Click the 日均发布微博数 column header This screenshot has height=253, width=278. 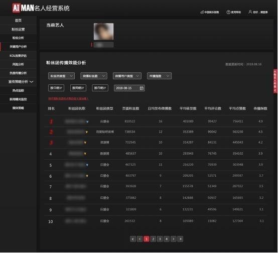pyautogui.click(x=160, y=108)
